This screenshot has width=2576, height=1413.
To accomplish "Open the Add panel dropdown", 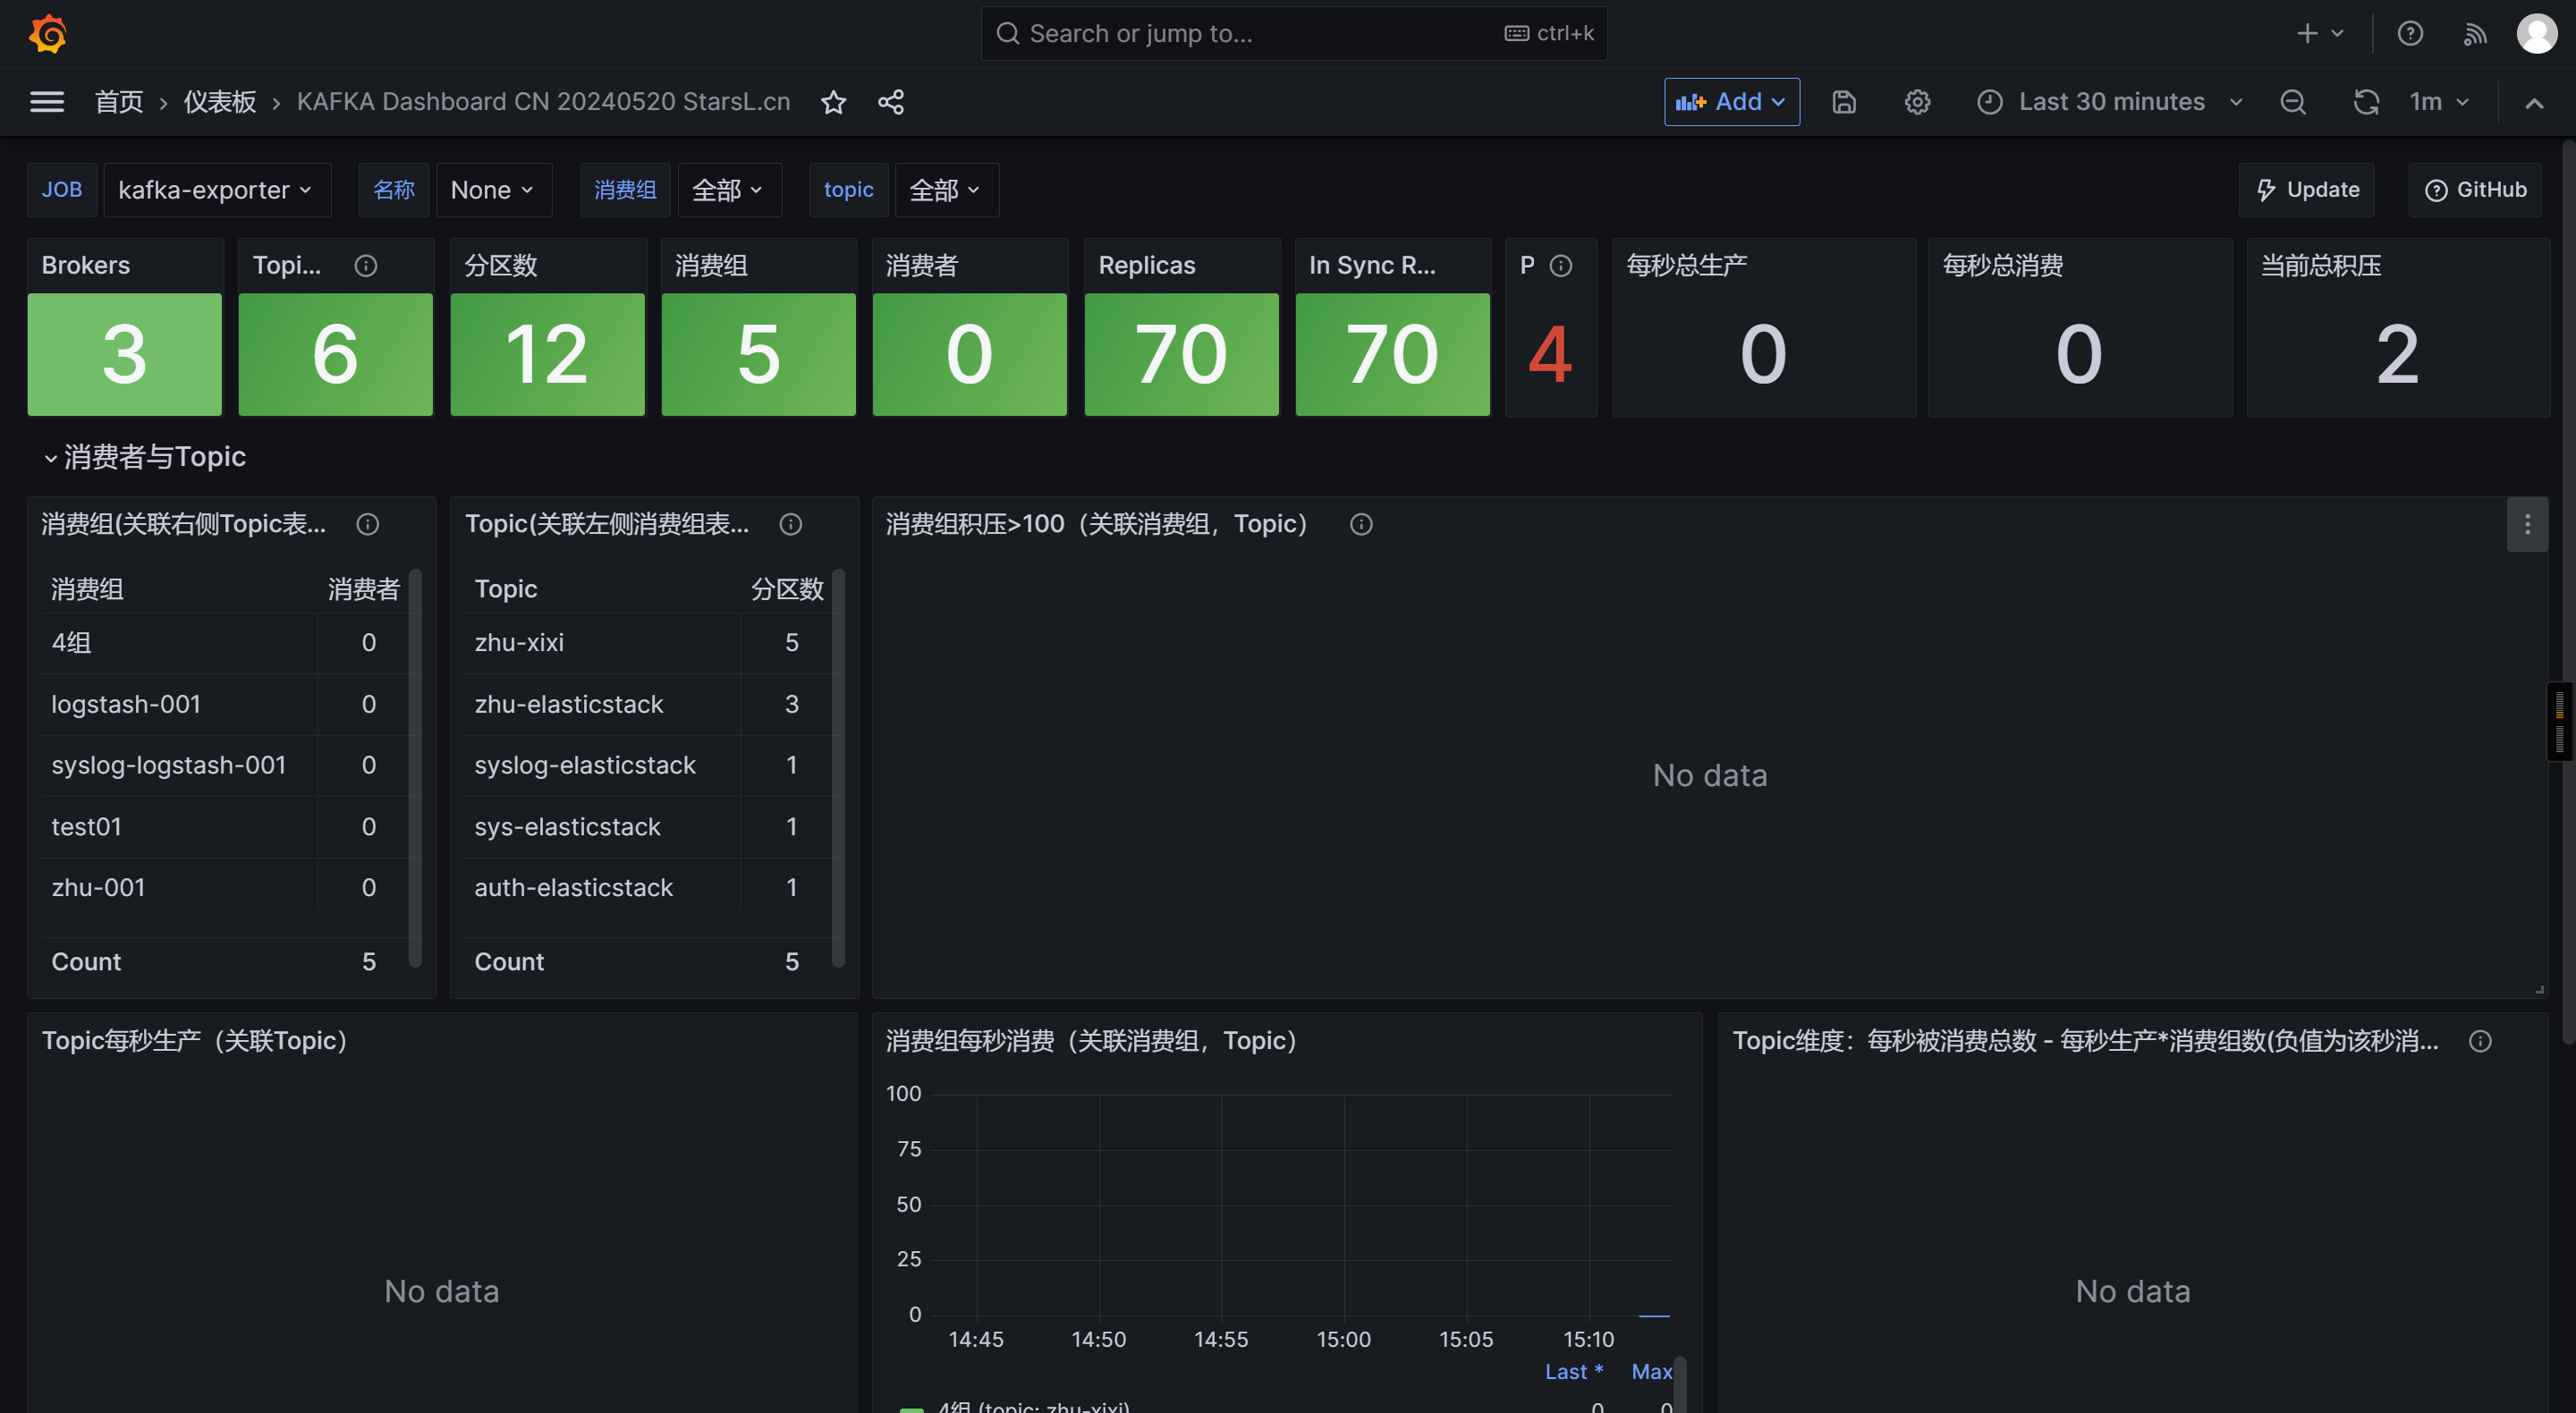I will point(1731,102).
